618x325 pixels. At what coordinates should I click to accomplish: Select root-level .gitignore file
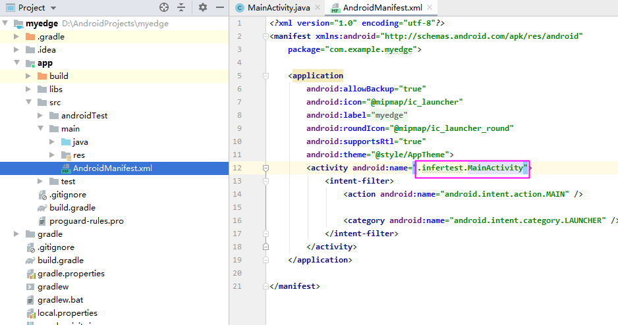tap(55, 247)
